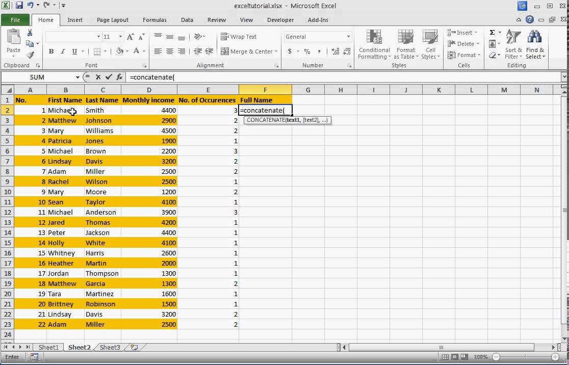This screenshot has width=569, height=365.
Task: Open the Name Box dropdown arrow
Action: (x=77, y=77)
